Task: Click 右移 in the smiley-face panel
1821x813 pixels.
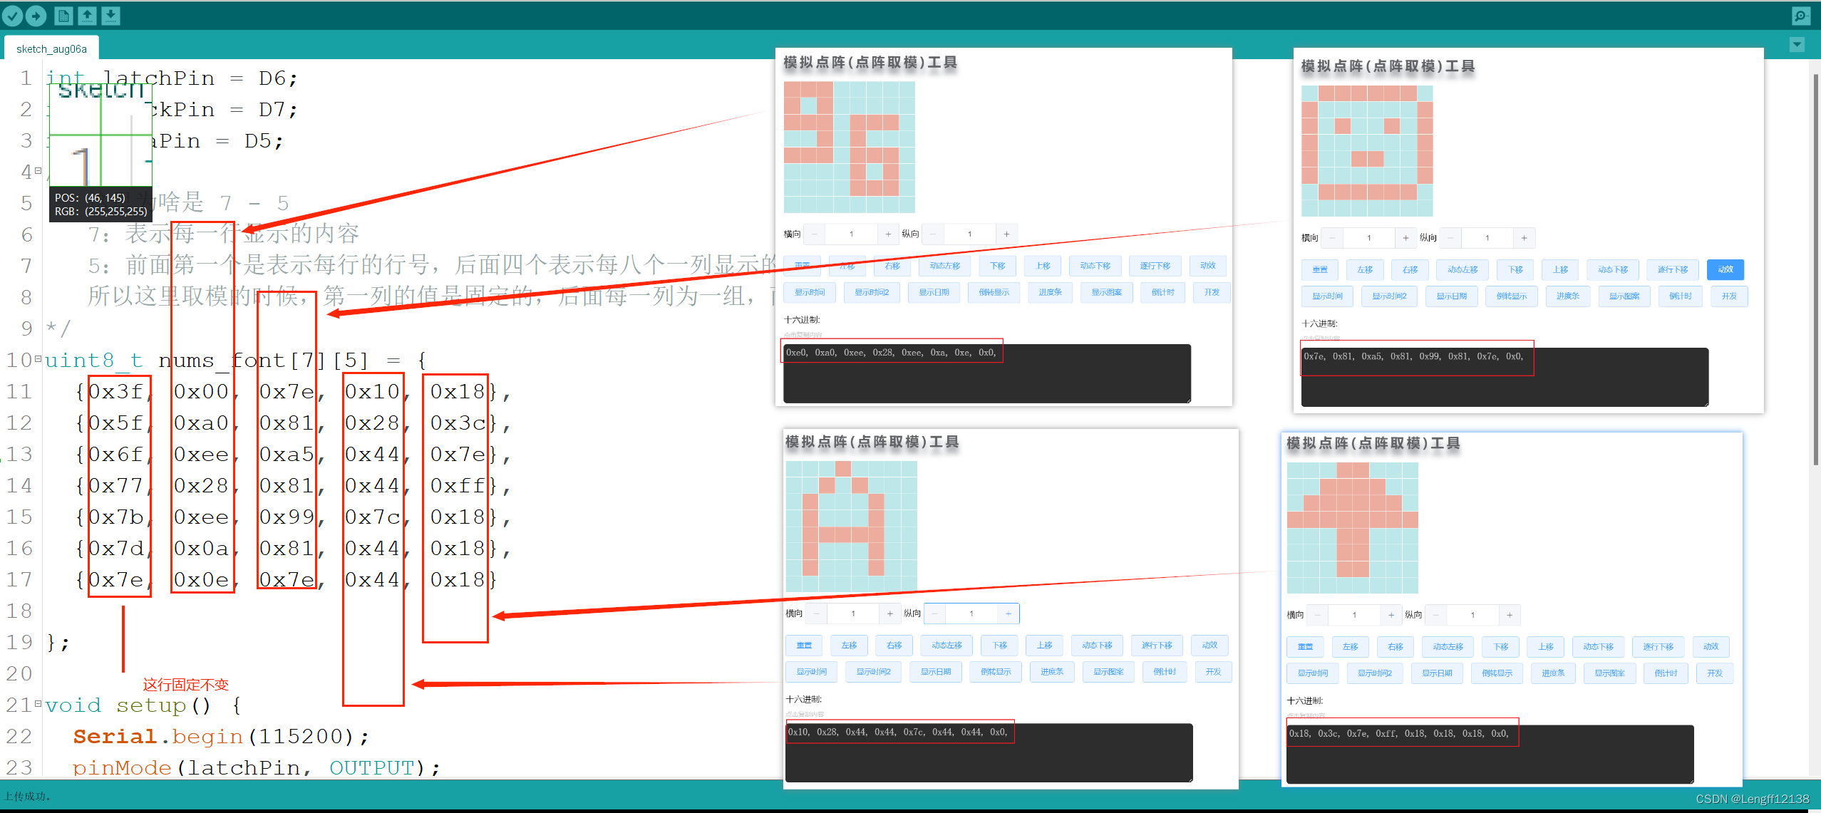Action: 1410,269
